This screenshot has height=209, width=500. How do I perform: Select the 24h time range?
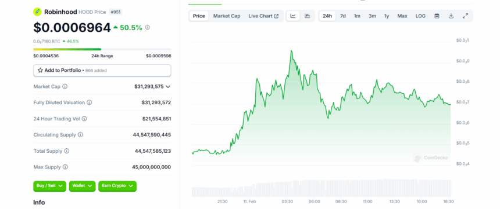point(327,16)
